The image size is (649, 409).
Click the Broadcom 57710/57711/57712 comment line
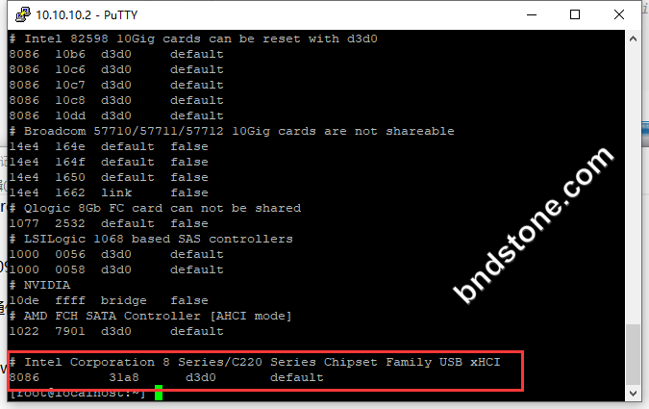(x=232, y=131)
